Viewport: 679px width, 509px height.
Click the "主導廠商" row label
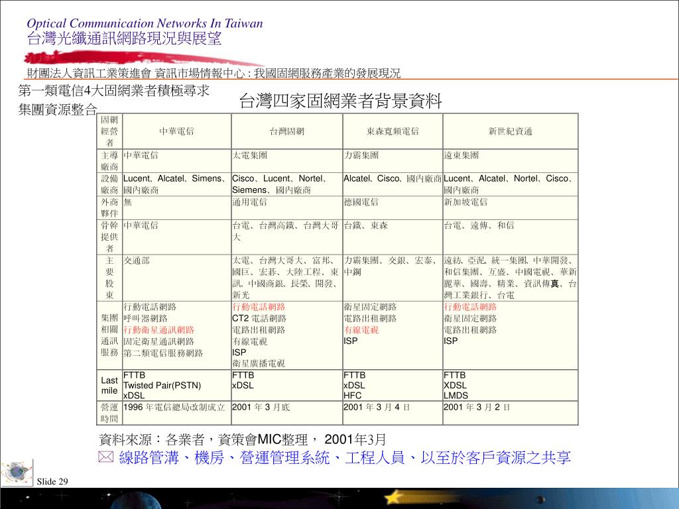(x=109, y=161)
